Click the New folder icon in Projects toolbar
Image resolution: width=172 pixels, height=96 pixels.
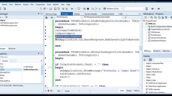(152, 17)
